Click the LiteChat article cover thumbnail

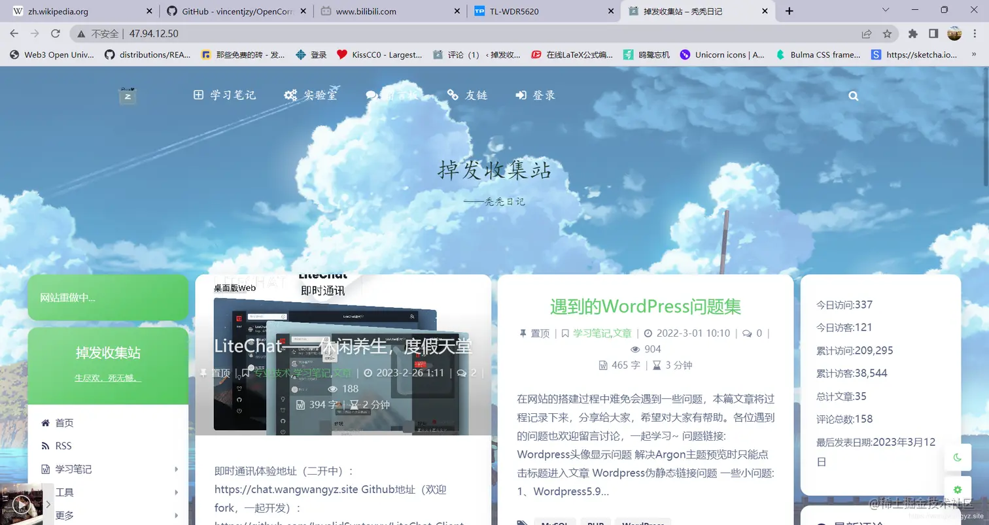343,355
